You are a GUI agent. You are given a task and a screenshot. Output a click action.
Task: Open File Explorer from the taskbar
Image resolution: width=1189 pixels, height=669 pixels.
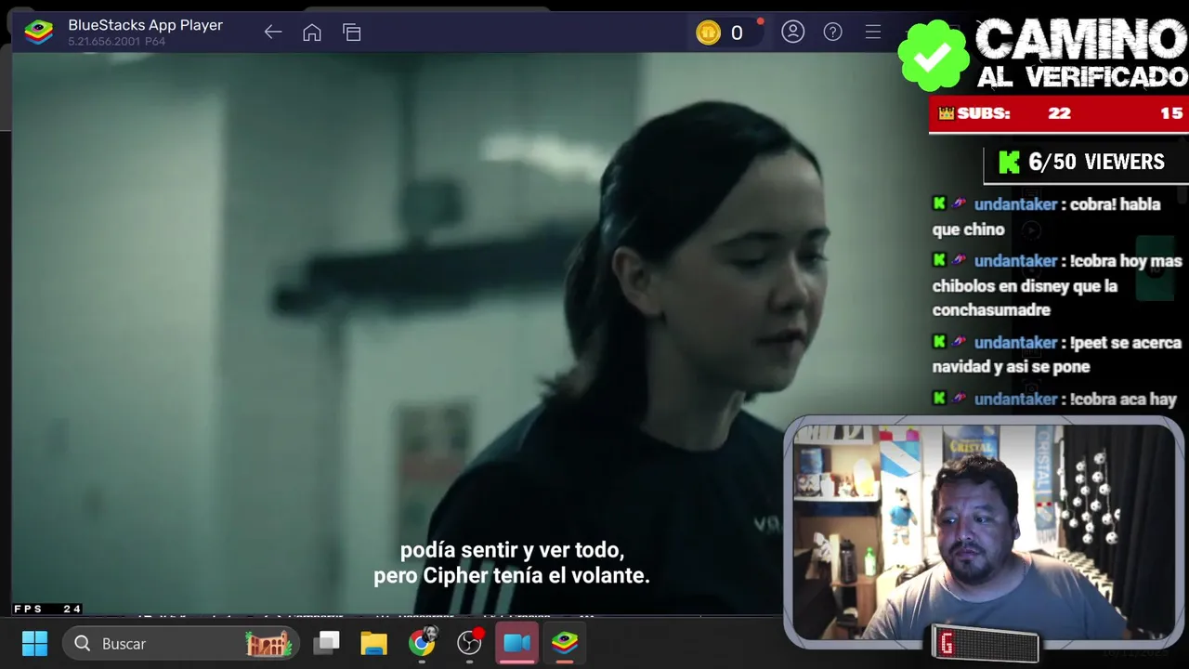(x=374, y=643)
